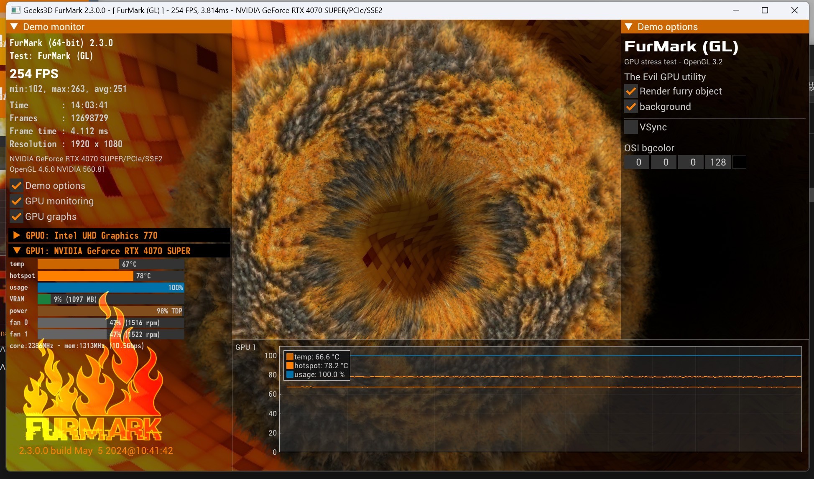Click the VRAM bar showing 9% (1097 MB)

click(x=111, y=299)
